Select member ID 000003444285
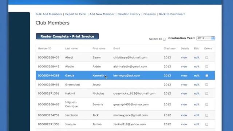This screenshot has width=233, height=131. [48, 76]
